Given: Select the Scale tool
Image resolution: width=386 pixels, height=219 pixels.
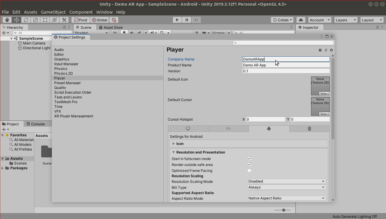Looking at the screenshot, I should (x=36, y=20).
